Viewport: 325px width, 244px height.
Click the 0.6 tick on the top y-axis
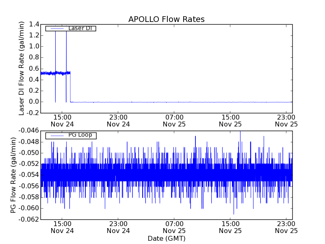[x=34, y=69]
